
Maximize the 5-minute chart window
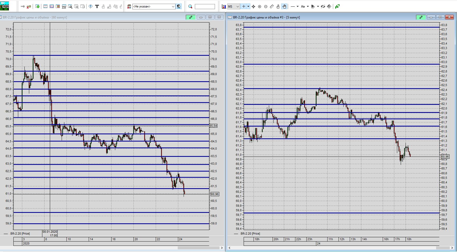point(440,17)
